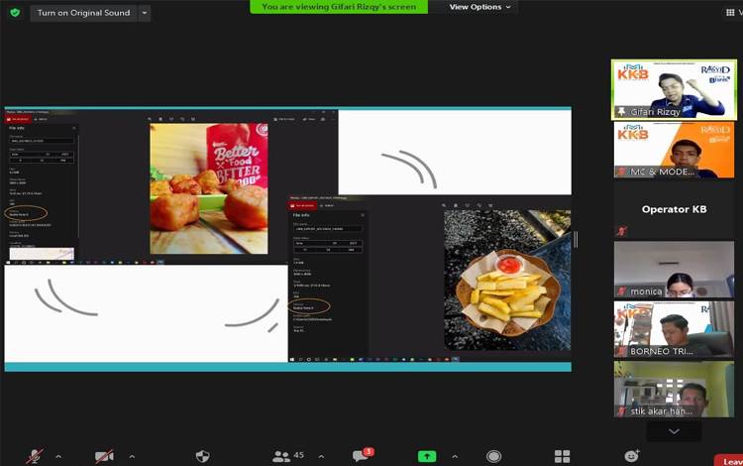Close File info panel in fries photo window

pyautogui.click(x=363, y=215)
